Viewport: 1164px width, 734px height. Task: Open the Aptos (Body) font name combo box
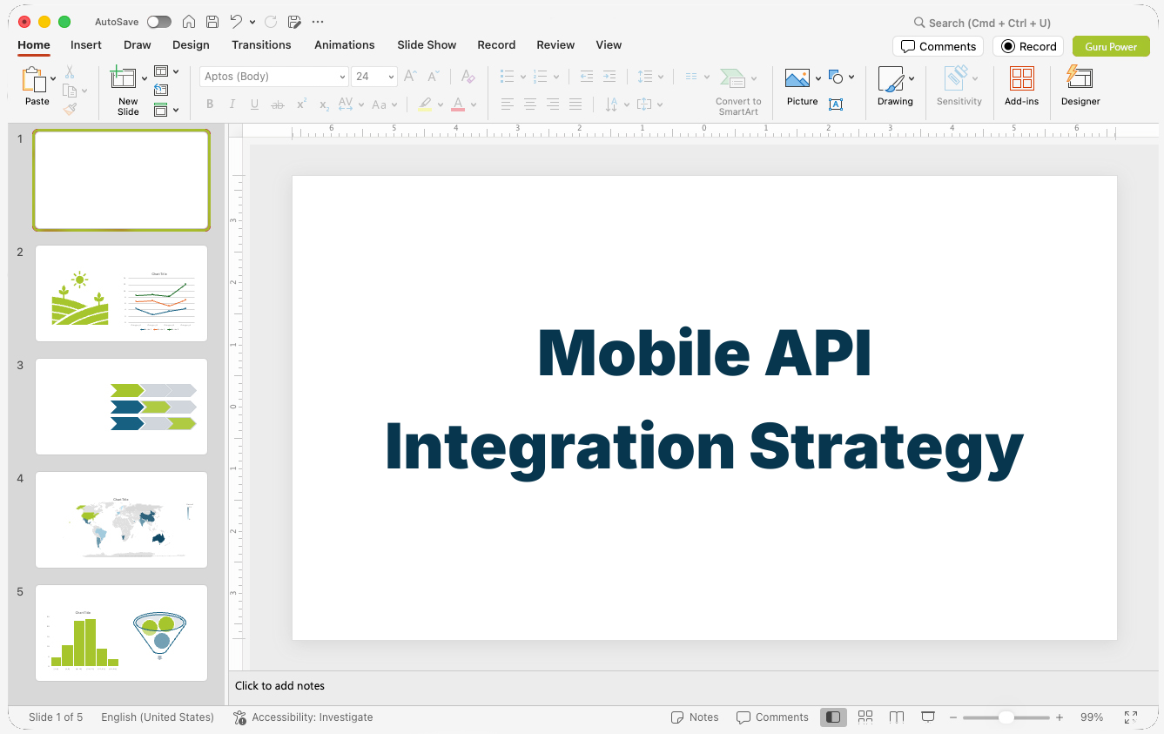coord(274,77)
